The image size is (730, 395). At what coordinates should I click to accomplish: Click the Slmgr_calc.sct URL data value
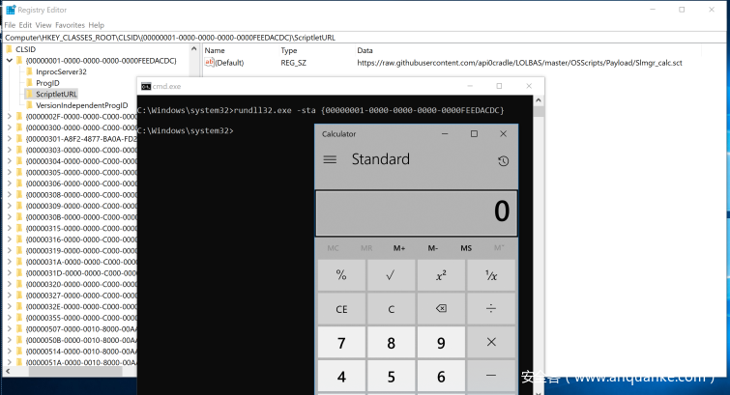(519, 63)
